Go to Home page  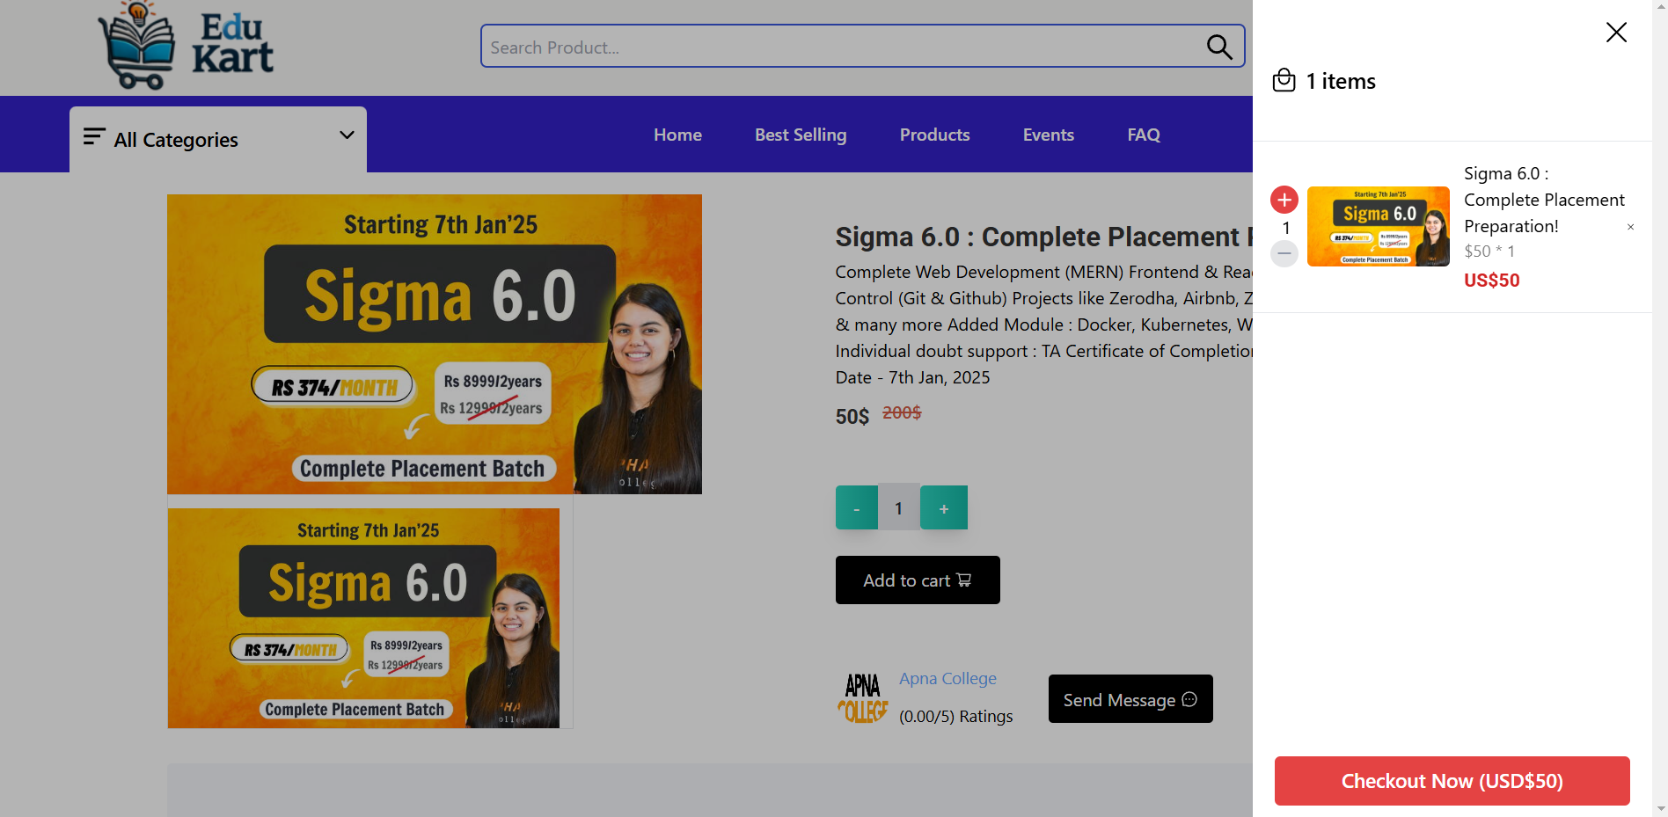click(677, 135)
